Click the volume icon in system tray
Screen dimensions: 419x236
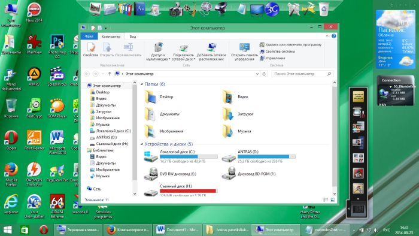click(x=376, y=230)
